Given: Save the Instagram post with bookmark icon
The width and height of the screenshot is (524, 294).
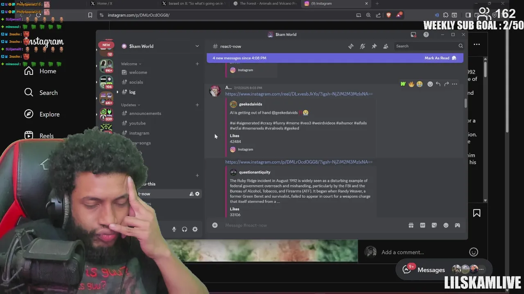Looking at the screenshot, I should point(477,213).
